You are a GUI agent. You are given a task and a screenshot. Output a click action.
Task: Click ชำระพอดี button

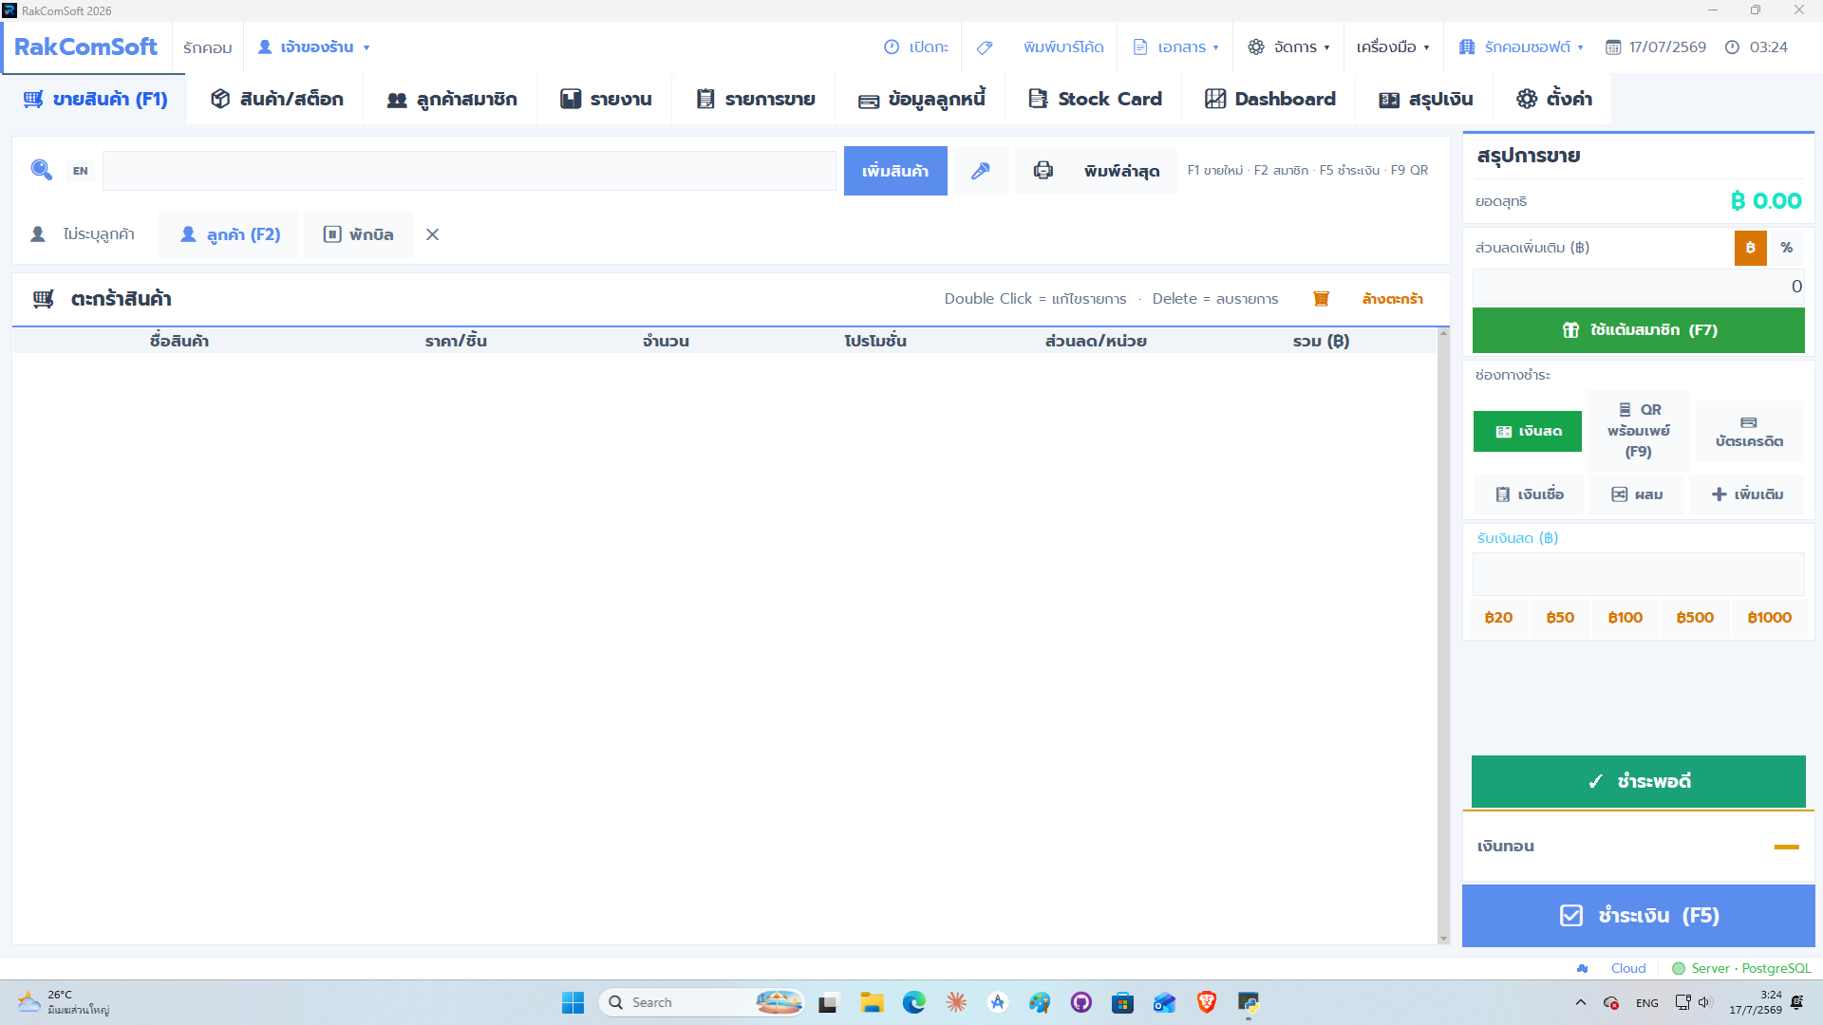[1639, 781]
